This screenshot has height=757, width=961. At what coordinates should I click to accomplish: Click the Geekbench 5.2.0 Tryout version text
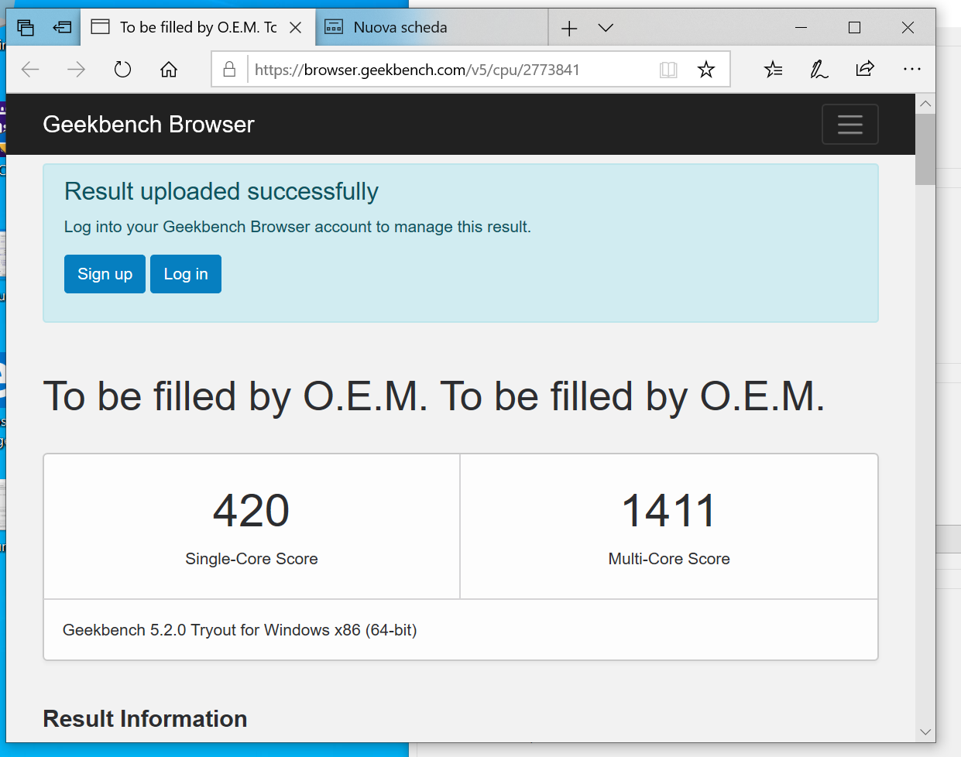point(240,630)
